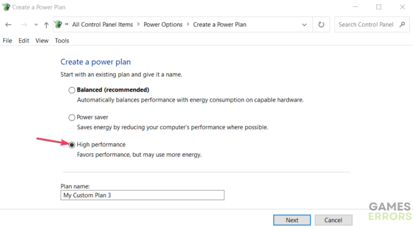This screenshot has width=413, height=229.
Task: Click the Up one level arrow
Action: [x=46, y=25]
